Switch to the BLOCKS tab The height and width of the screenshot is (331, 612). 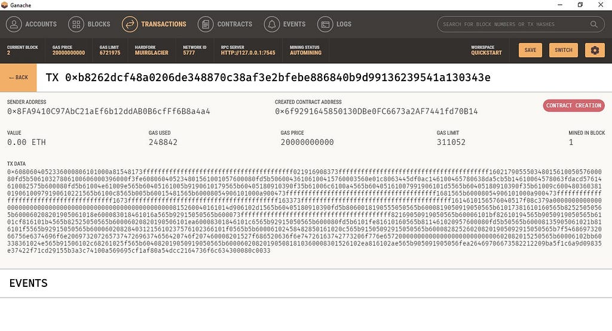tap(99, 24)
